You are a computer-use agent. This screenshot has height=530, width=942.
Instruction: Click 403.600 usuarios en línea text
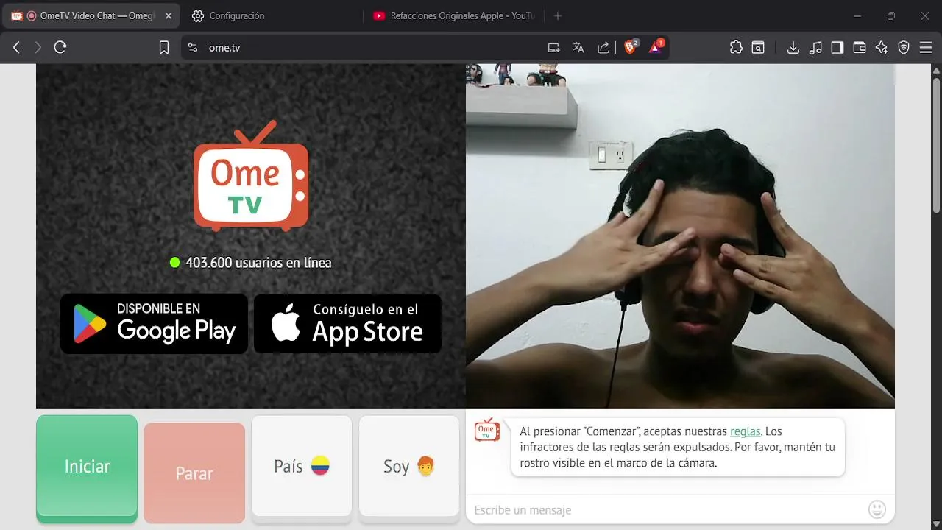click(x=258, y=262)
